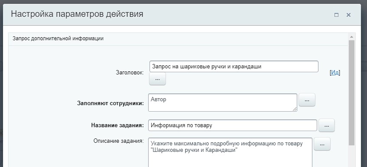367x167 pixels.
Task: Click the scrollbar up arrow
Action: tap(351, 37)
